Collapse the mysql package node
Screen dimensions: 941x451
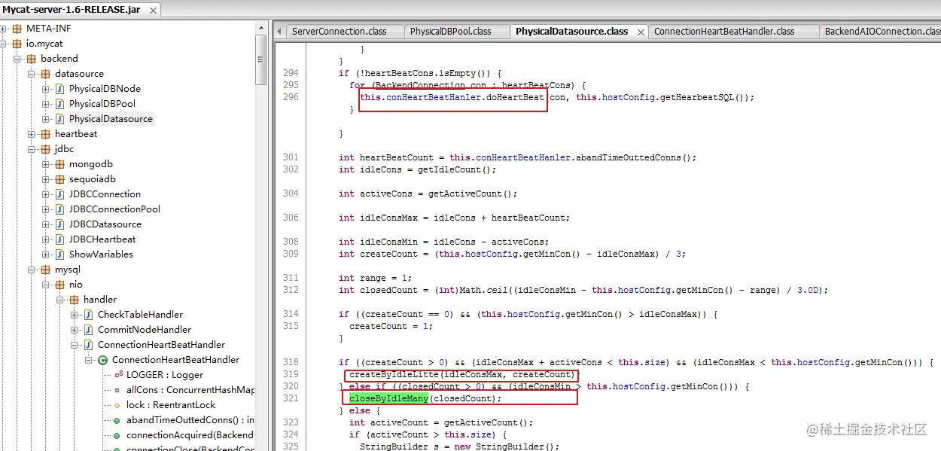pos(32,270)
